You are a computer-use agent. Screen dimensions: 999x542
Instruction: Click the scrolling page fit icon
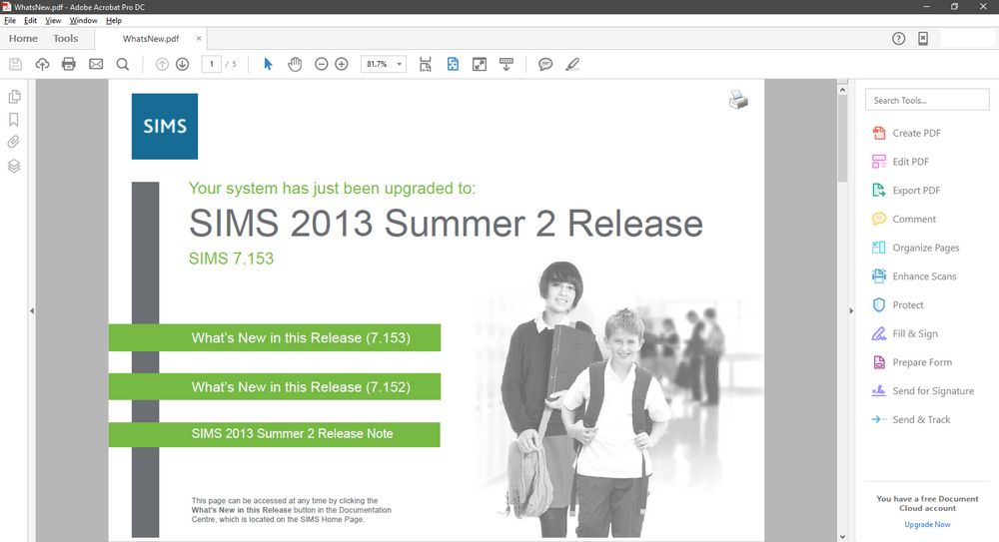[x=426, y=64]
